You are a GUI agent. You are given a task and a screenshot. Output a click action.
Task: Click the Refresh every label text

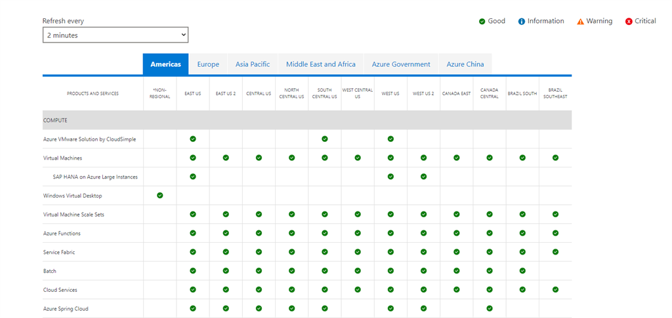pyautogui.click(x=64, y=21)
